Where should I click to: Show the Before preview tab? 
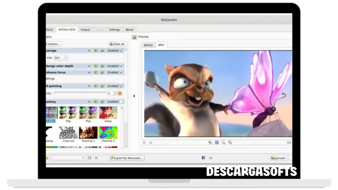(x=149, y=45)
